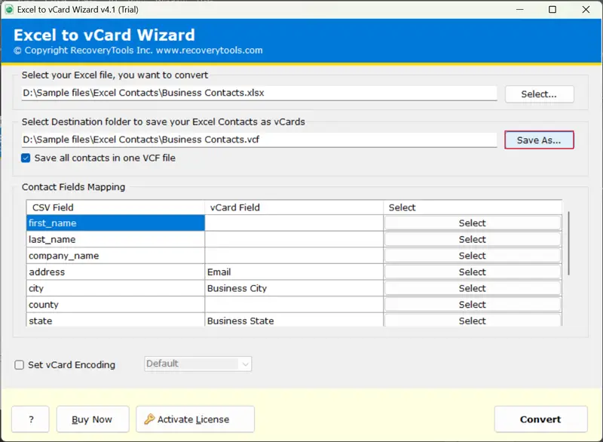Click the key icon on Activate License
603x442 pixels.
point(149,419)
